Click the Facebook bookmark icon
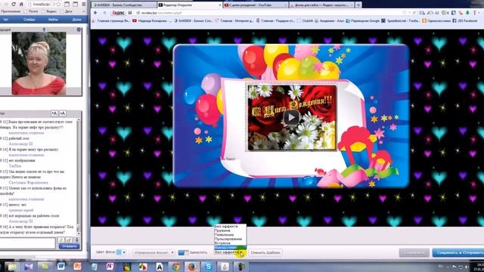Viewport: 484px width, 272px height. point(455,20)
